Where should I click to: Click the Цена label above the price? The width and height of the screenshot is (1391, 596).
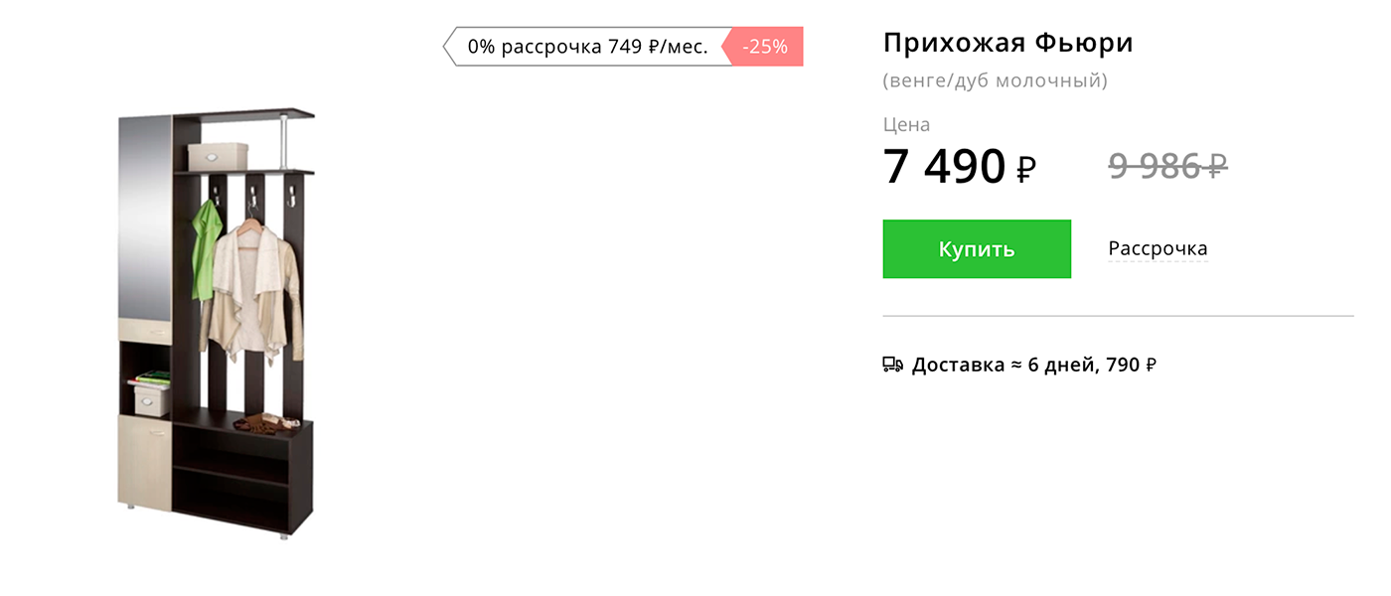[x=906, y=125]
